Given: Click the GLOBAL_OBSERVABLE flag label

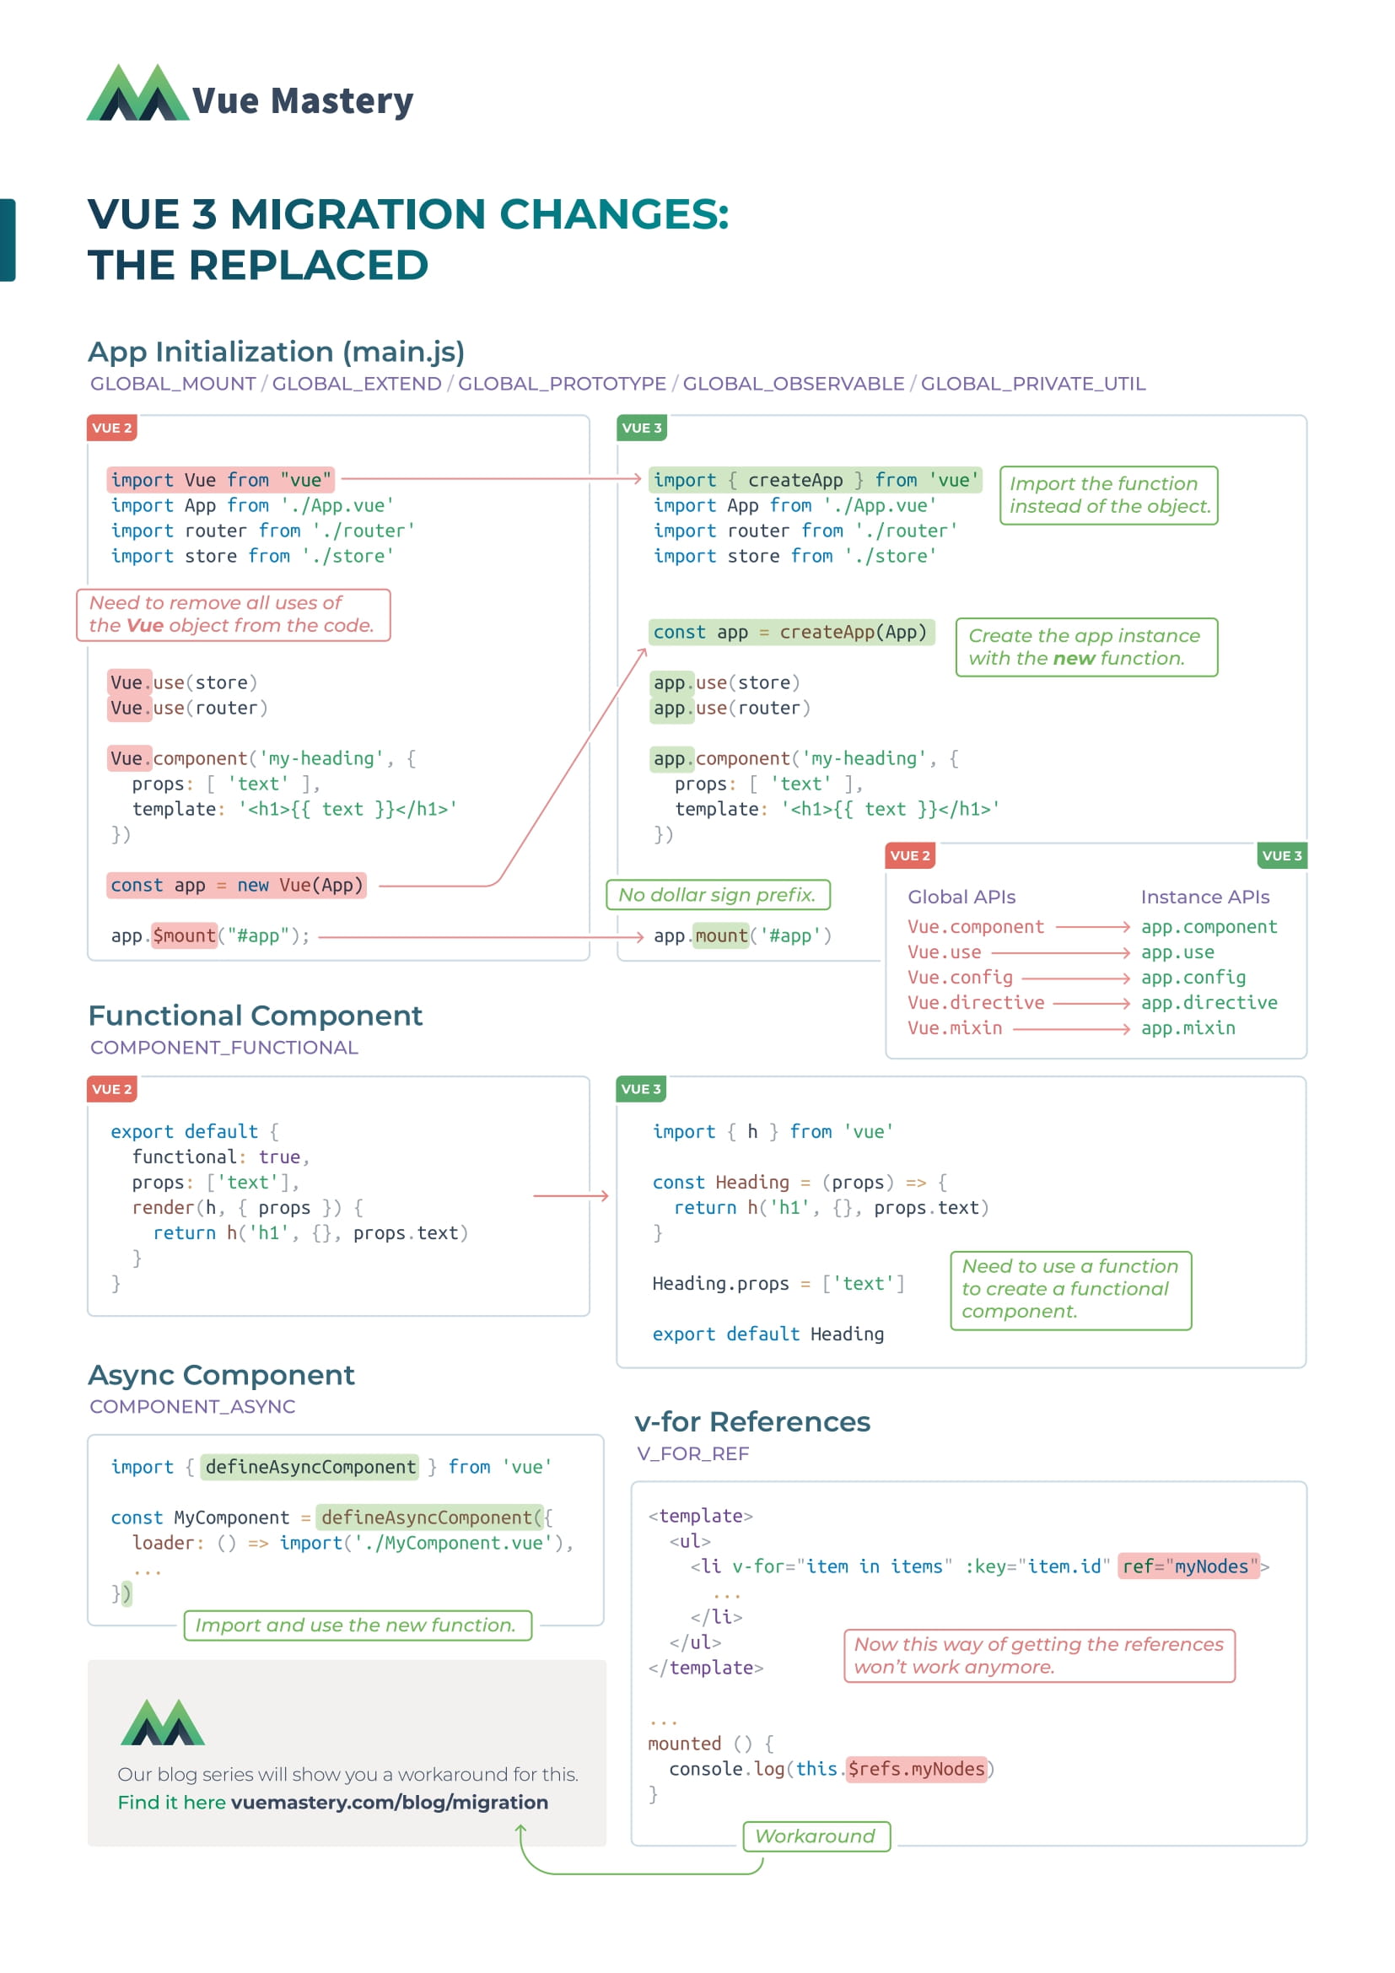Looking at the screenshot, I should [793, 383].
